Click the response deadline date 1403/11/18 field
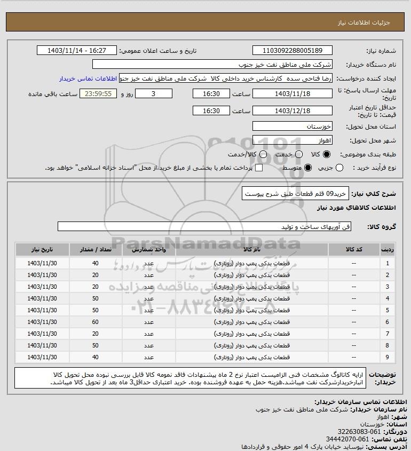The width and height of the screenshot is (411, 451). click(292, 93)
